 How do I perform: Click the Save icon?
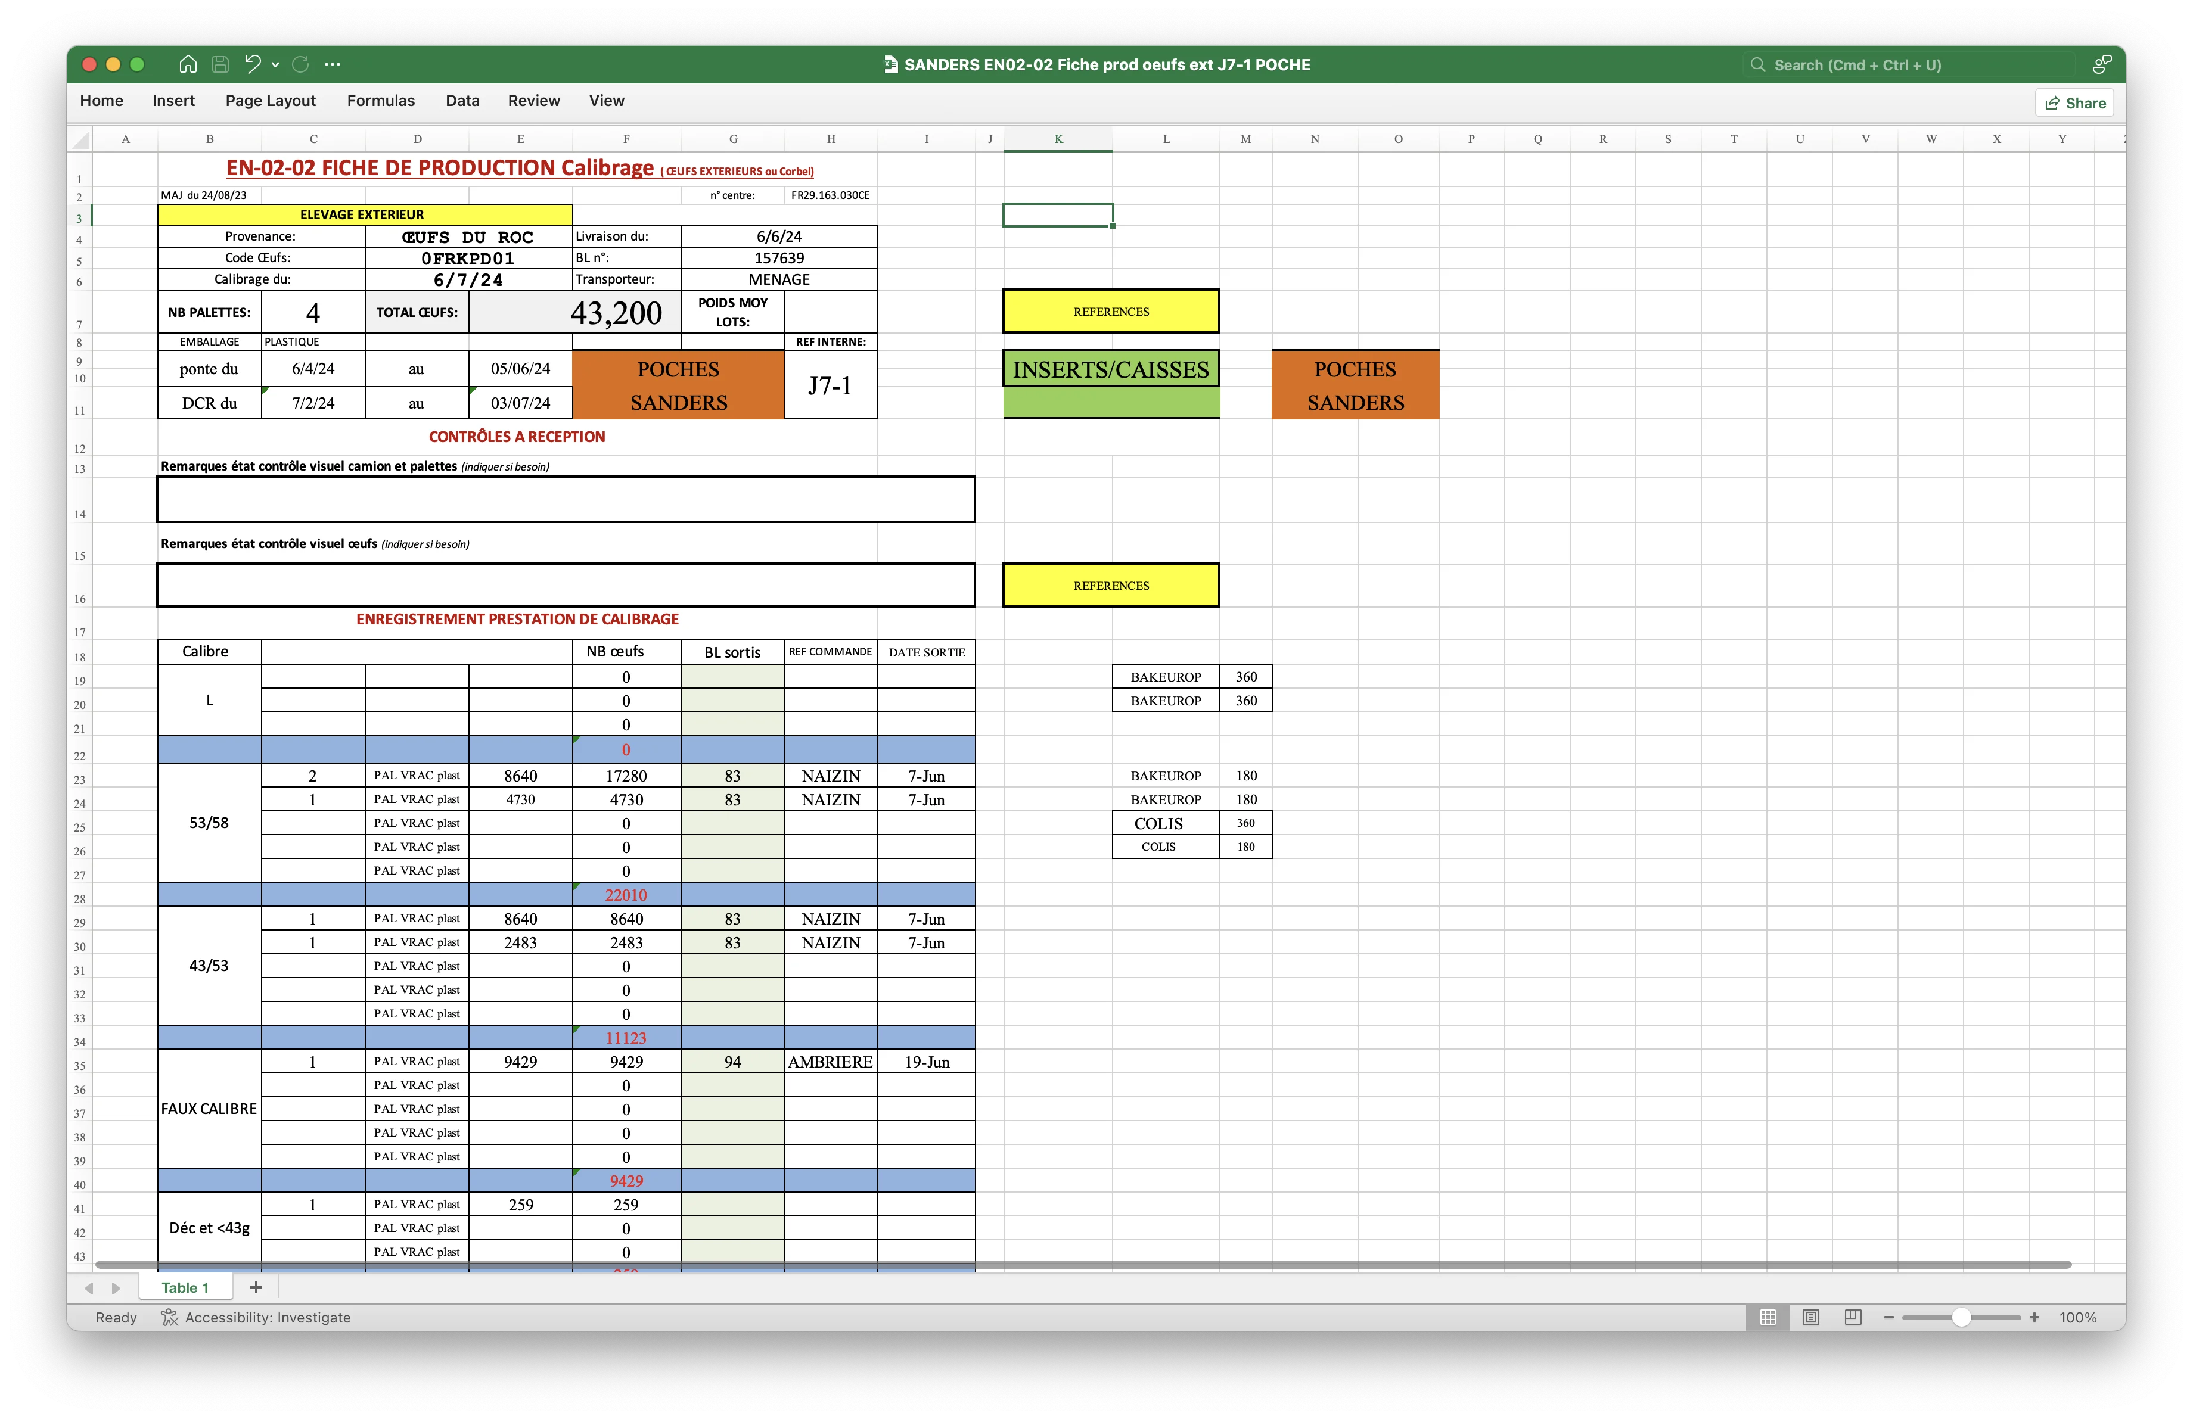220,64
